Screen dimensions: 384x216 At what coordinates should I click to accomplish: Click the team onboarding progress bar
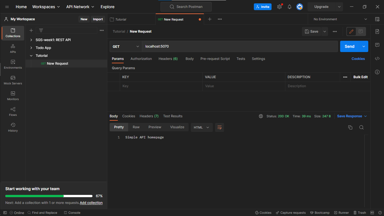coord(49,196)
